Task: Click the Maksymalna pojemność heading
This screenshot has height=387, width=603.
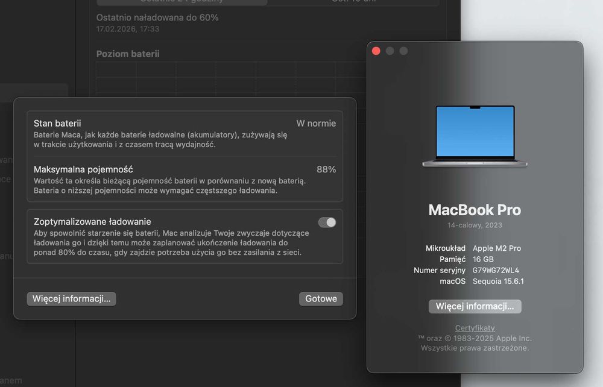Action: click(83, 169)
